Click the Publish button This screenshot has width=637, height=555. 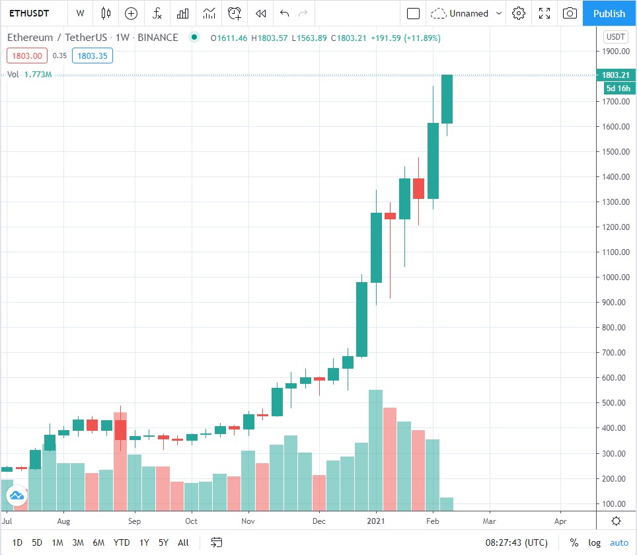[609, 13]
